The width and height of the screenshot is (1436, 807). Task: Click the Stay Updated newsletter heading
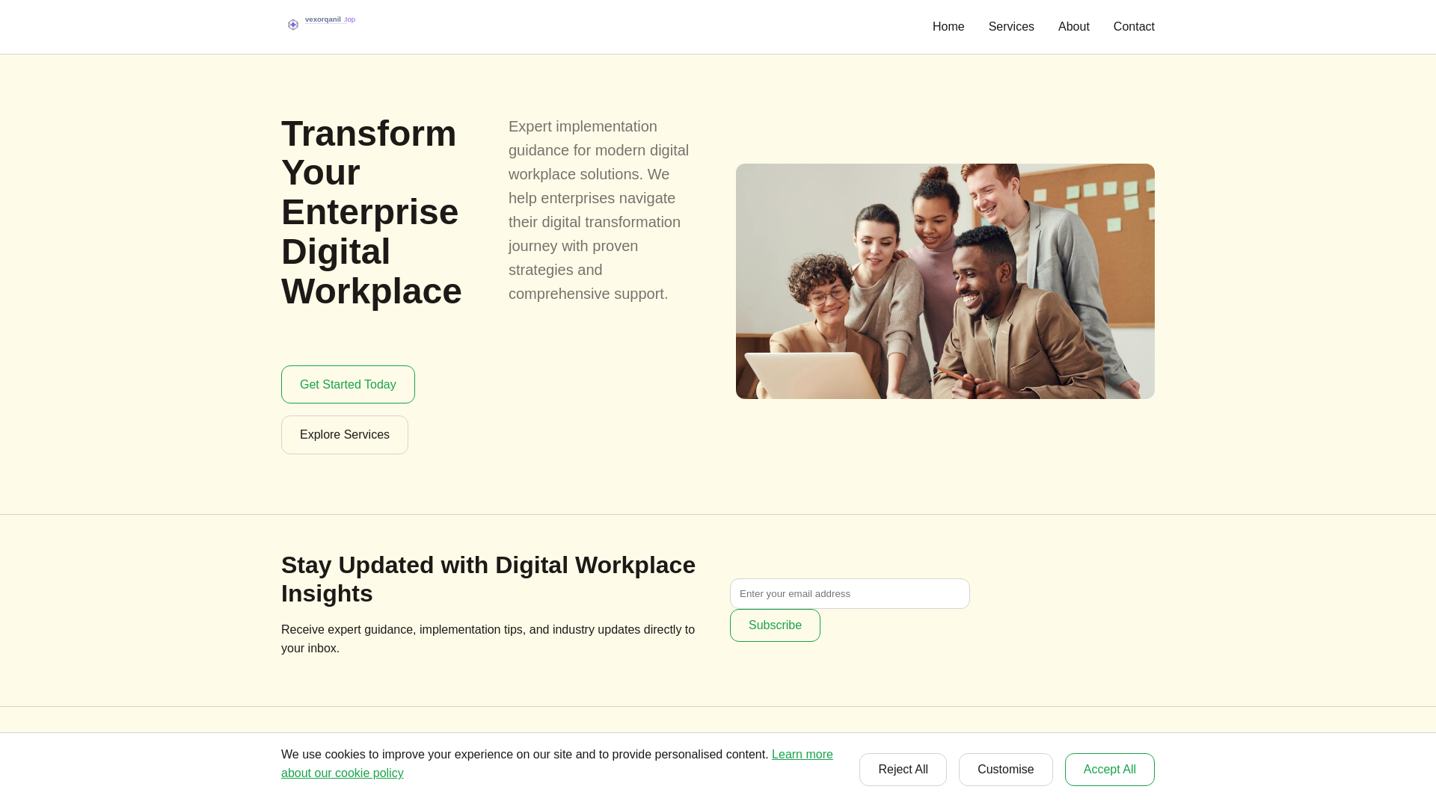pos(488,579)
